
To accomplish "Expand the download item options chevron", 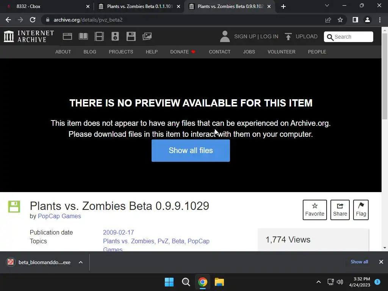I will click(81, 262).
